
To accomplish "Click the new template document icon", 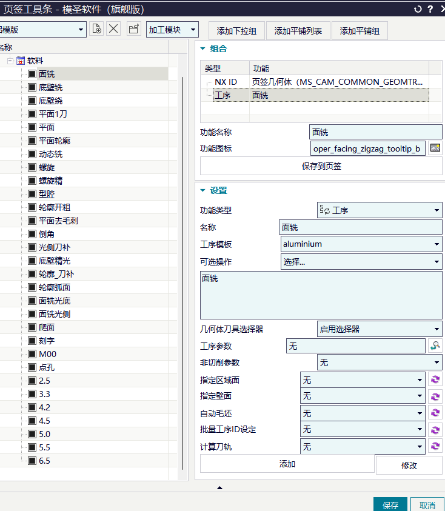I will 96,29.
